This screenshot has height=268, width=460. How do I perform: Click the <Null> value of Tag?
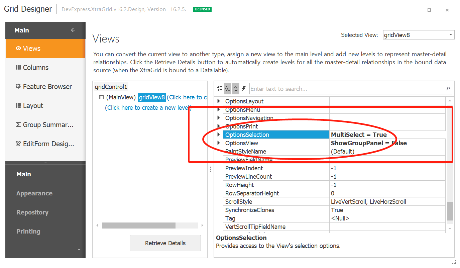pos(340,218)
